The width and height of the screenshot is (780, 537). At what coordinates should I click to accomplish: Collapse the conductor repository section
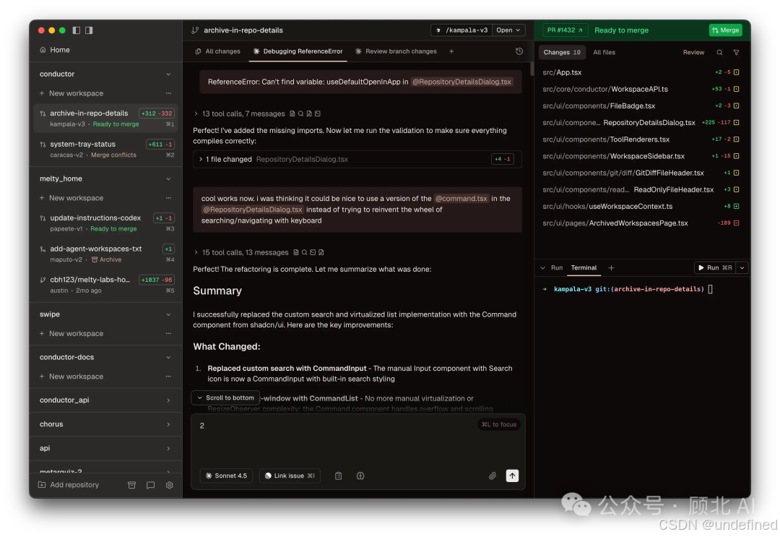(x=168, y=74)
